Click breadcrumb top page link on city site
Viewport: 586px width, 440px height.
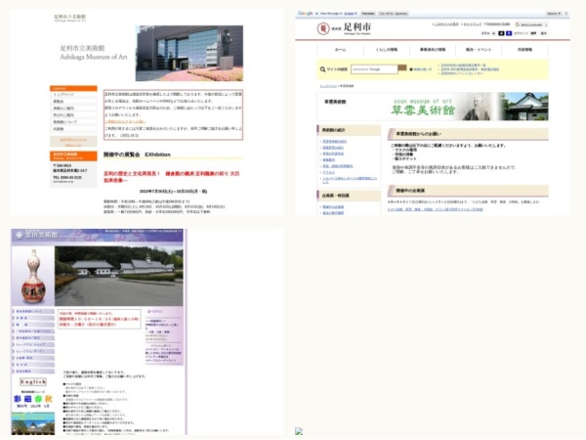(x=328, y=86)
